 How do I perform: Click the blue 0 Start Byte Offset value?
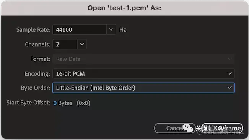[x=55, y=103]
